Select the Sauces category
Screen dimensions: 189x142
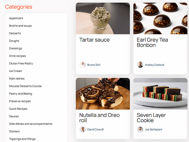[14, 116]
